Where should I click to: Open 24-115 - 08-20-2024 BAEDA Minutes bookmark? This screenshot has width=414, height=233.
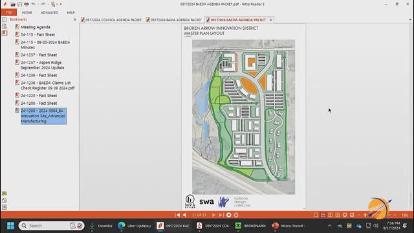(45, 45)
